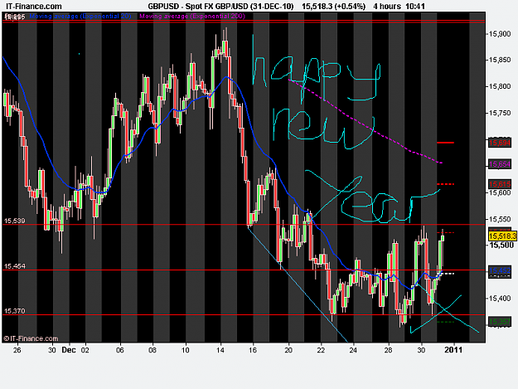Click the 15,500 price axis label

[x=501, y=246]
